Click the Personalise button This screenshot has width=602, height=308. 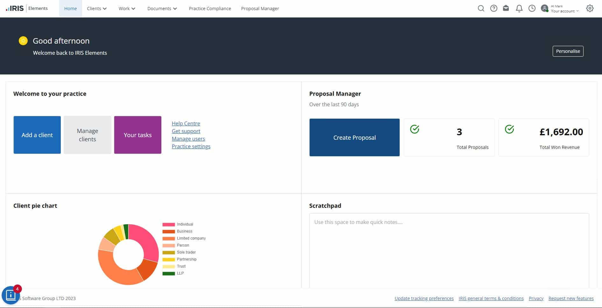tap(568, 51)
